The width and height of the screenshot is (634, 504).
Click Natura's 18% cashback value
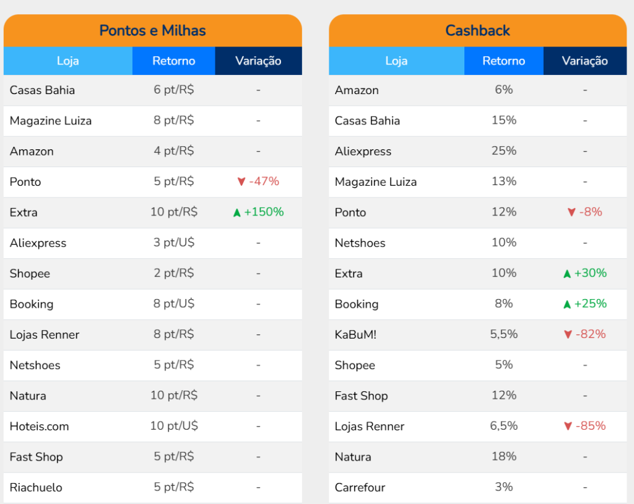(x=503, y=456)
